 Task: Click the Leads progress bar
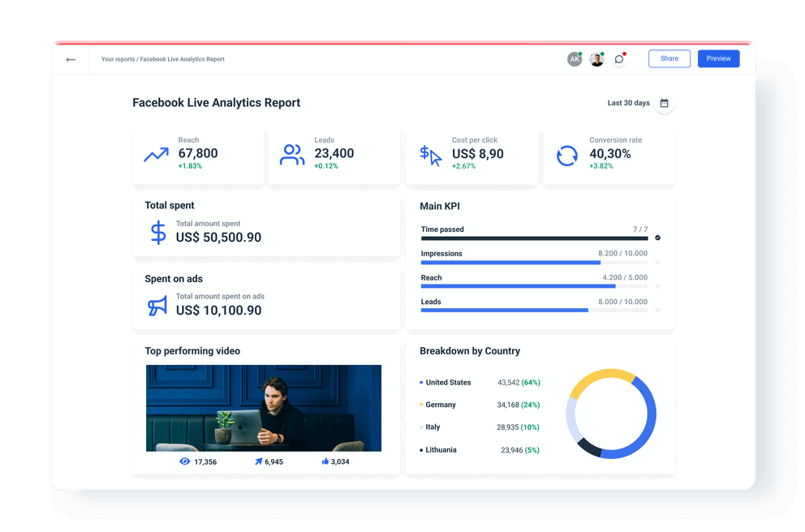[x=534, y=311]
